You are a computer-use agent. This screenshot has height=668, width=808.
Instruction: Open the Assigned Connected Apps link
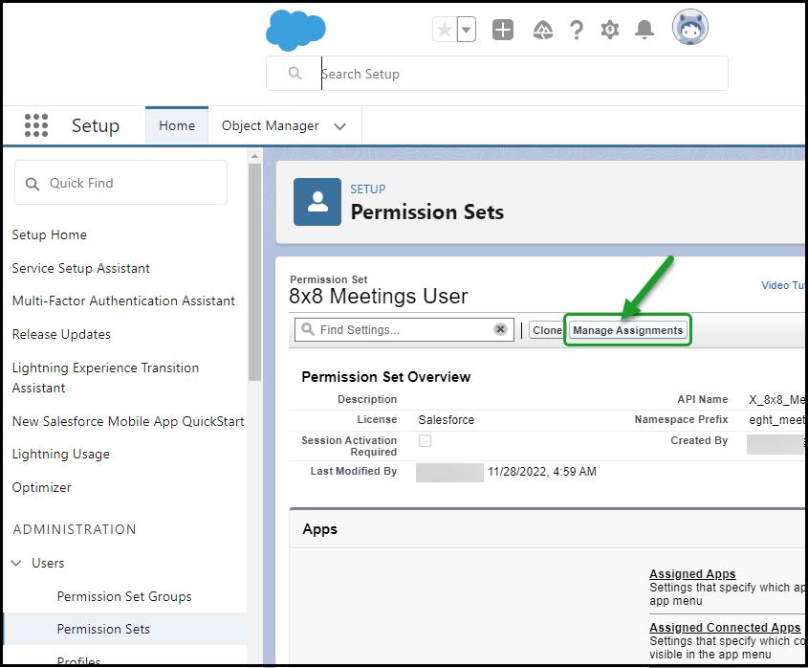[x=725, y=627]
